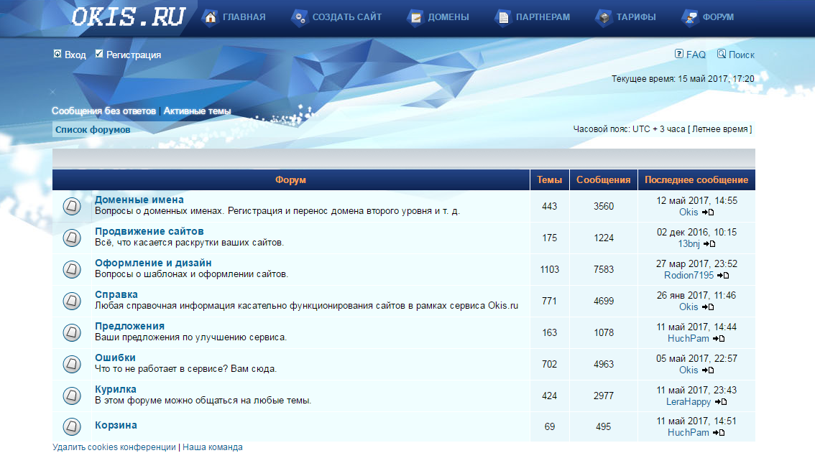Click the house icon next to ГЛАВНАЯ
Screen dimensions: 815x453
[211, 17]
